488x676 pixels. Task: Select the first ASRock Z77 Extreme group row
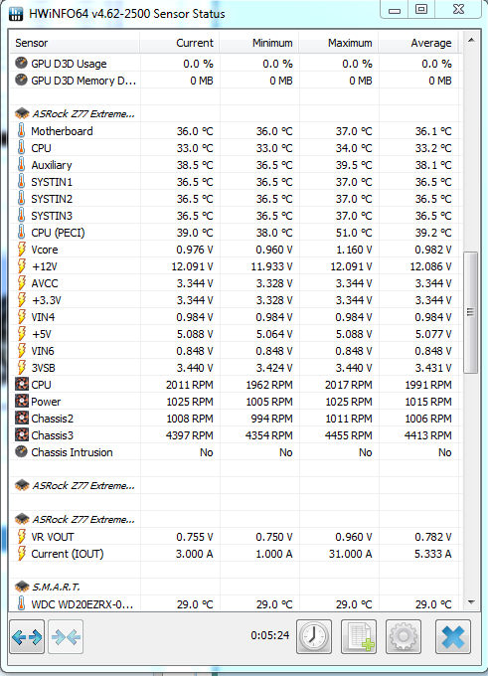(236, 113)
